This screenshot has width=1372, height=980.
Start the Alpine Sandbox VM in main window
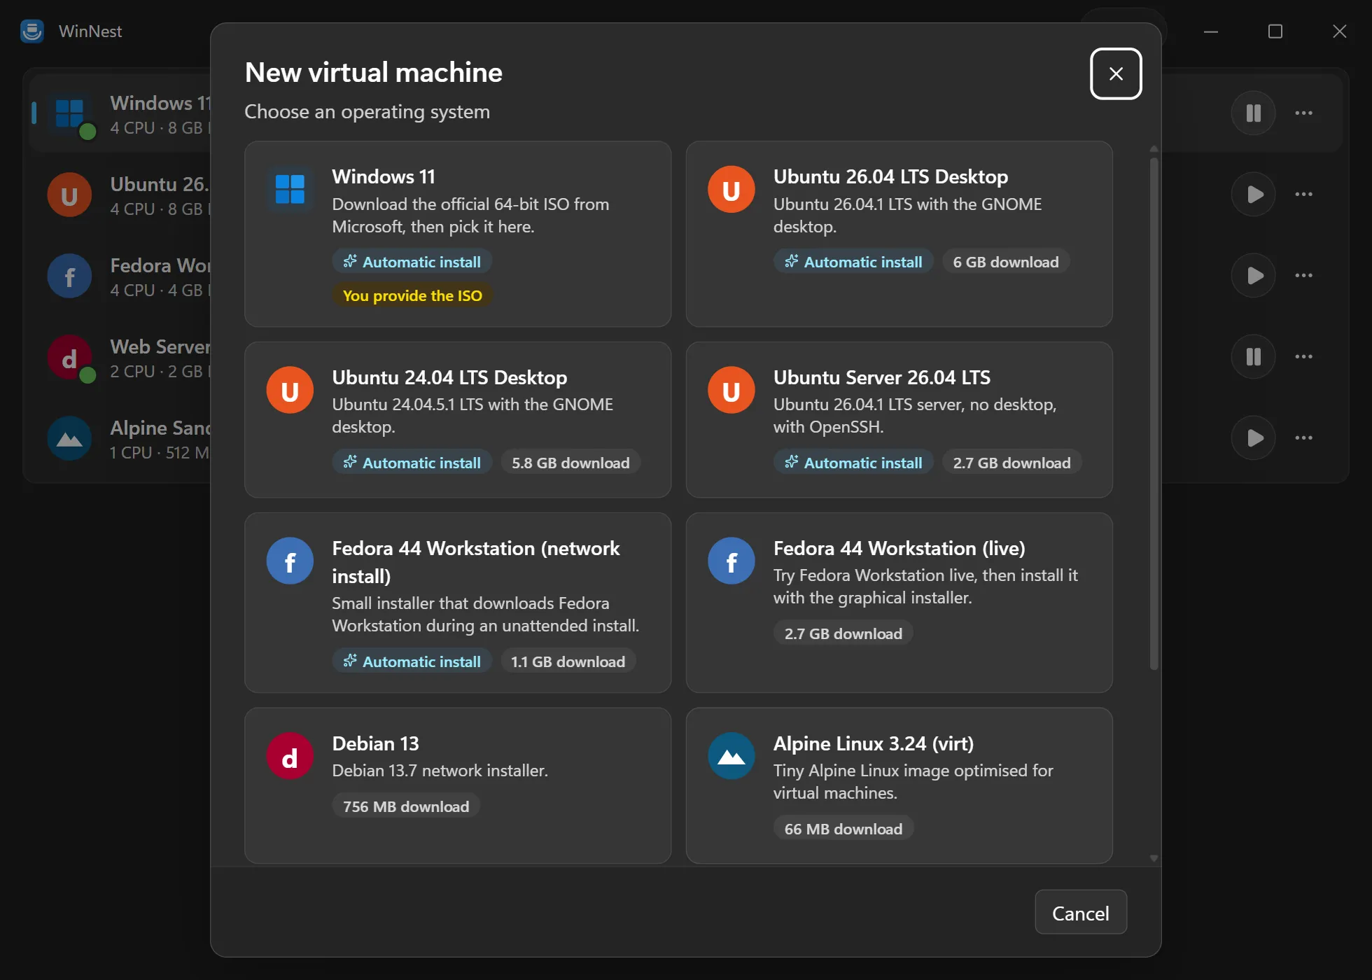[x=1253, y=437]
